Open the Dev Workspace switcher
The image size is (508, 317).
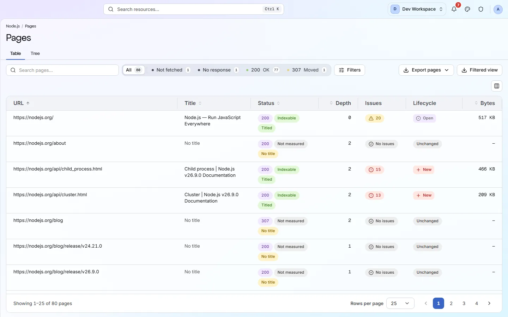[x=417, y=9]
